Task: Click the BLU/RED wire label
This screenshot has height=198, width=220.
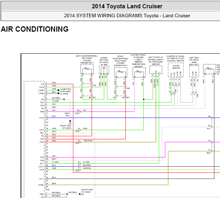Action: (87, 165)
